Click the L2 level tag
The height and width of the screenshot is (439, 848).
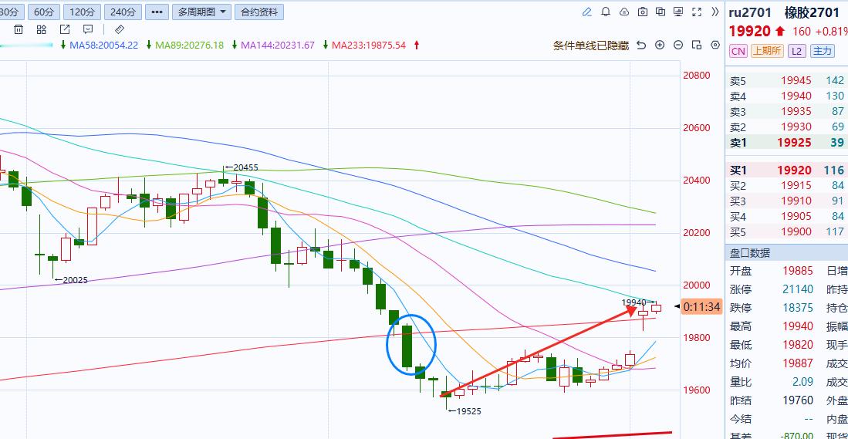click(796, 52)
